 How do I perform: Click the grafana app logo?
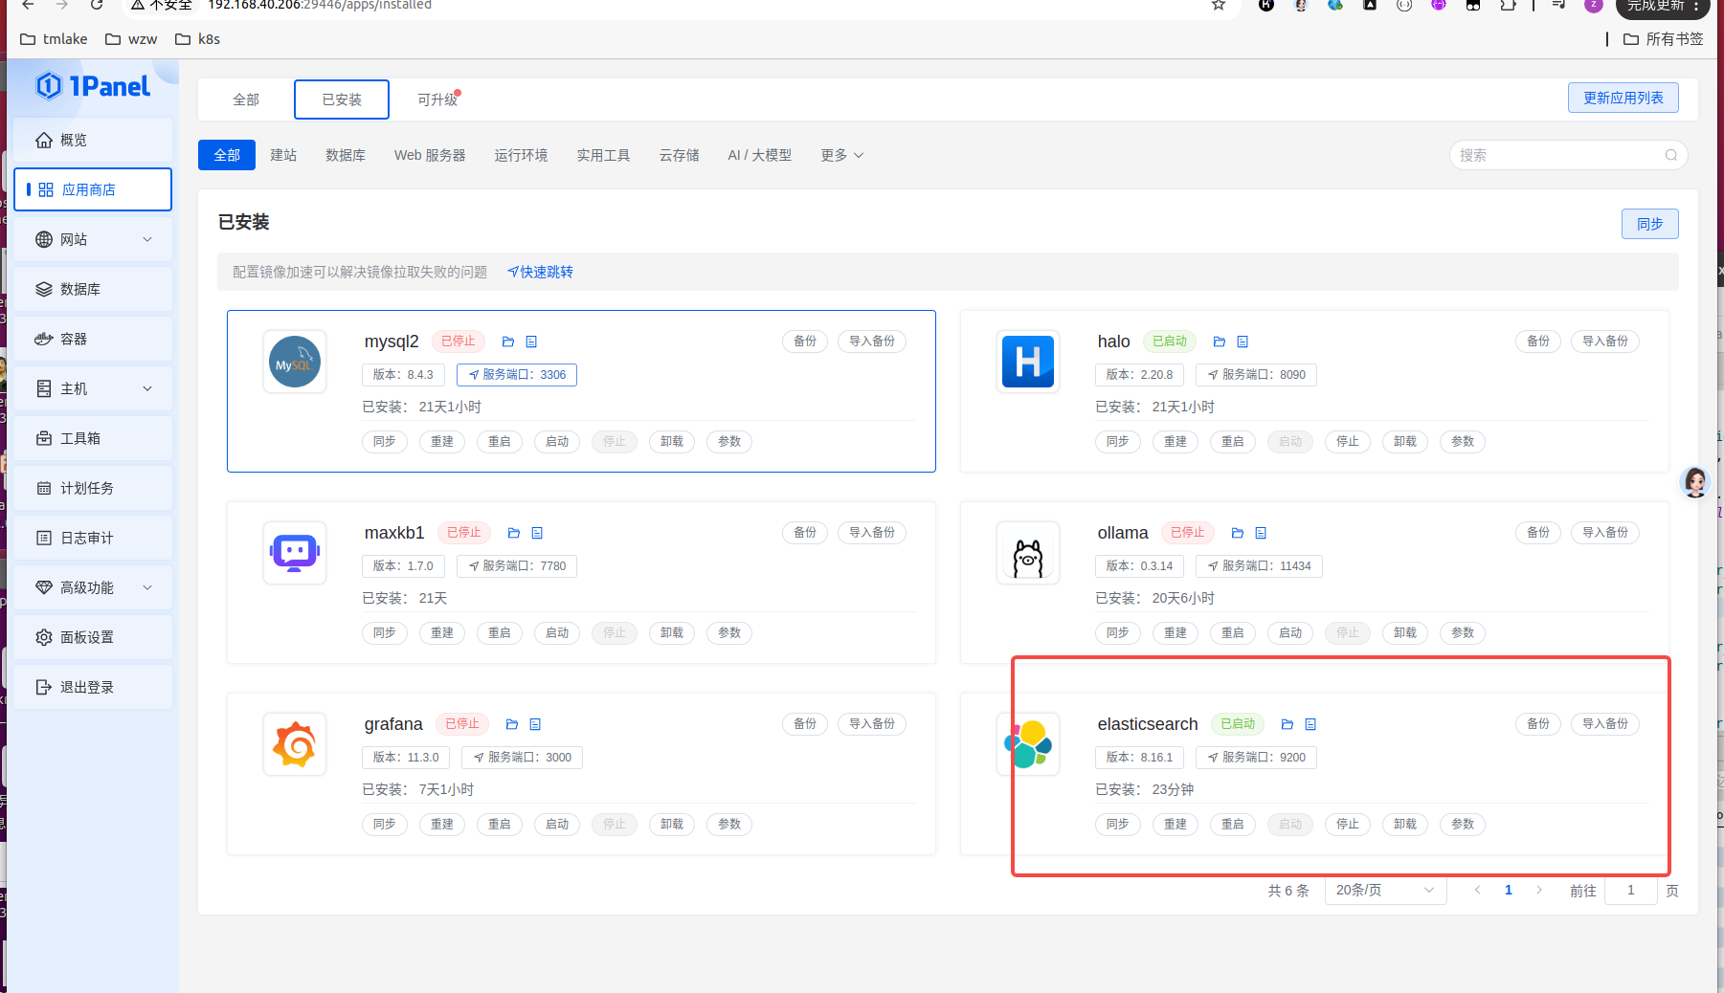[x=295, y=744]
